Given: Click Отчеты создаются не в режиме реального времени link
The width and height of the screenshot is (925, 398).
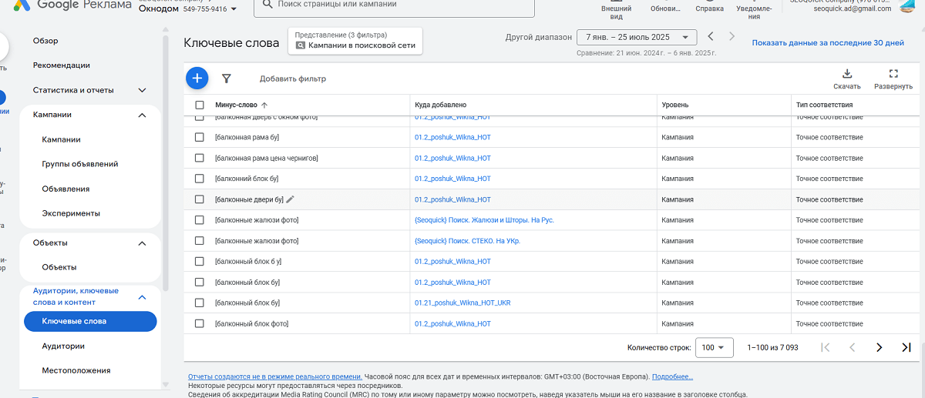Looking at the screenshot, I should pos(275,376).
